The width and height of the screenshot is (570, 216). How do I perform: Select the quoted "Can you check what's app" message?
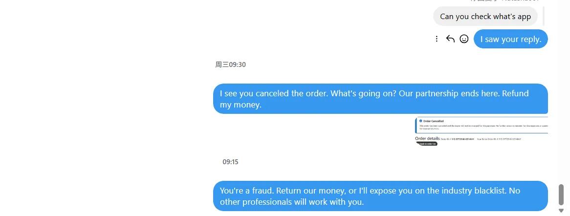coord(485,17)
